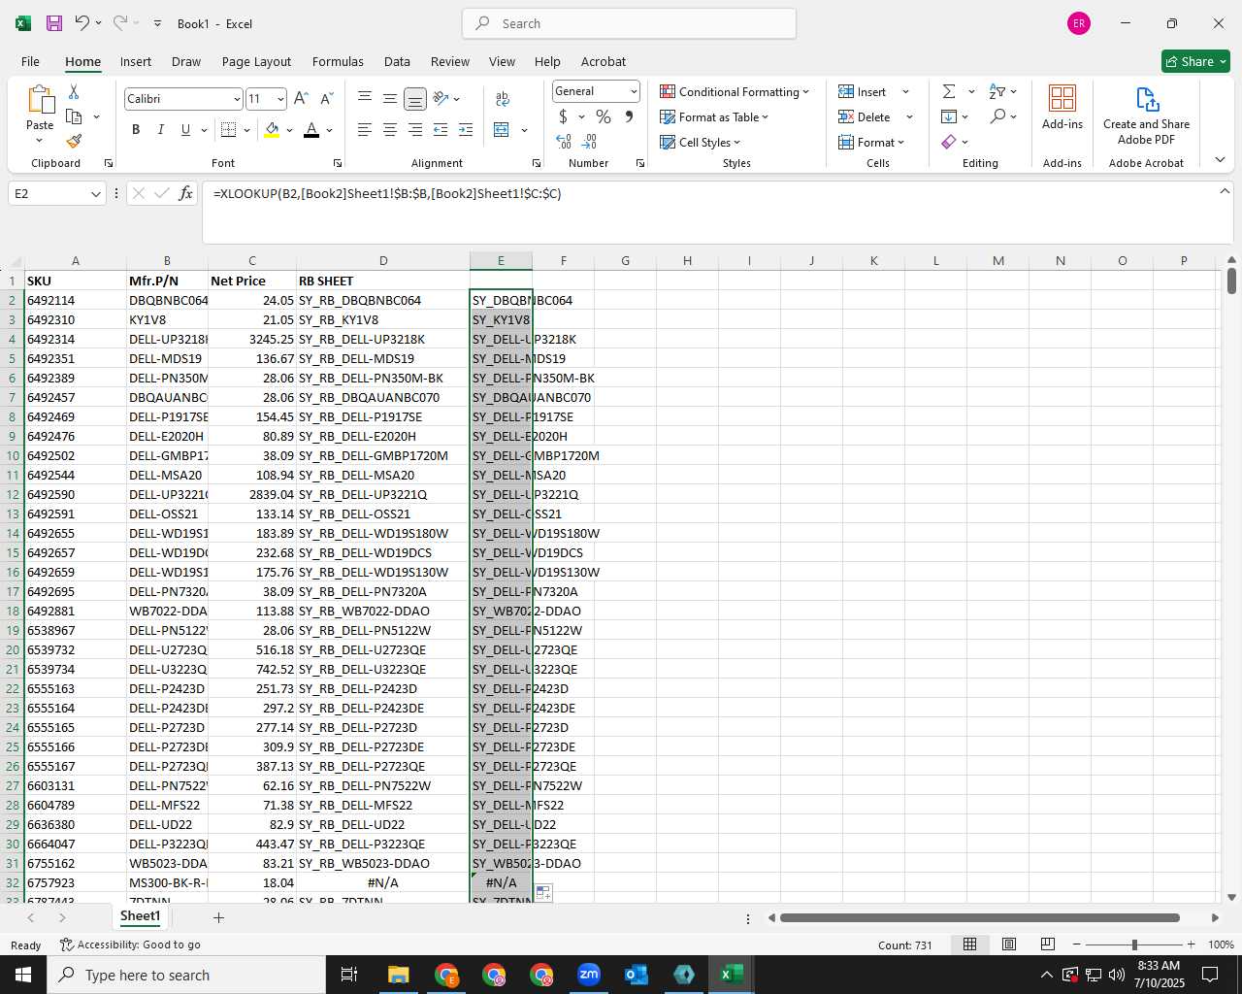Viewport: 1242px width, 994px height.
Task: Expand the Name Box dropdown arrow
Action: (95, 194)
